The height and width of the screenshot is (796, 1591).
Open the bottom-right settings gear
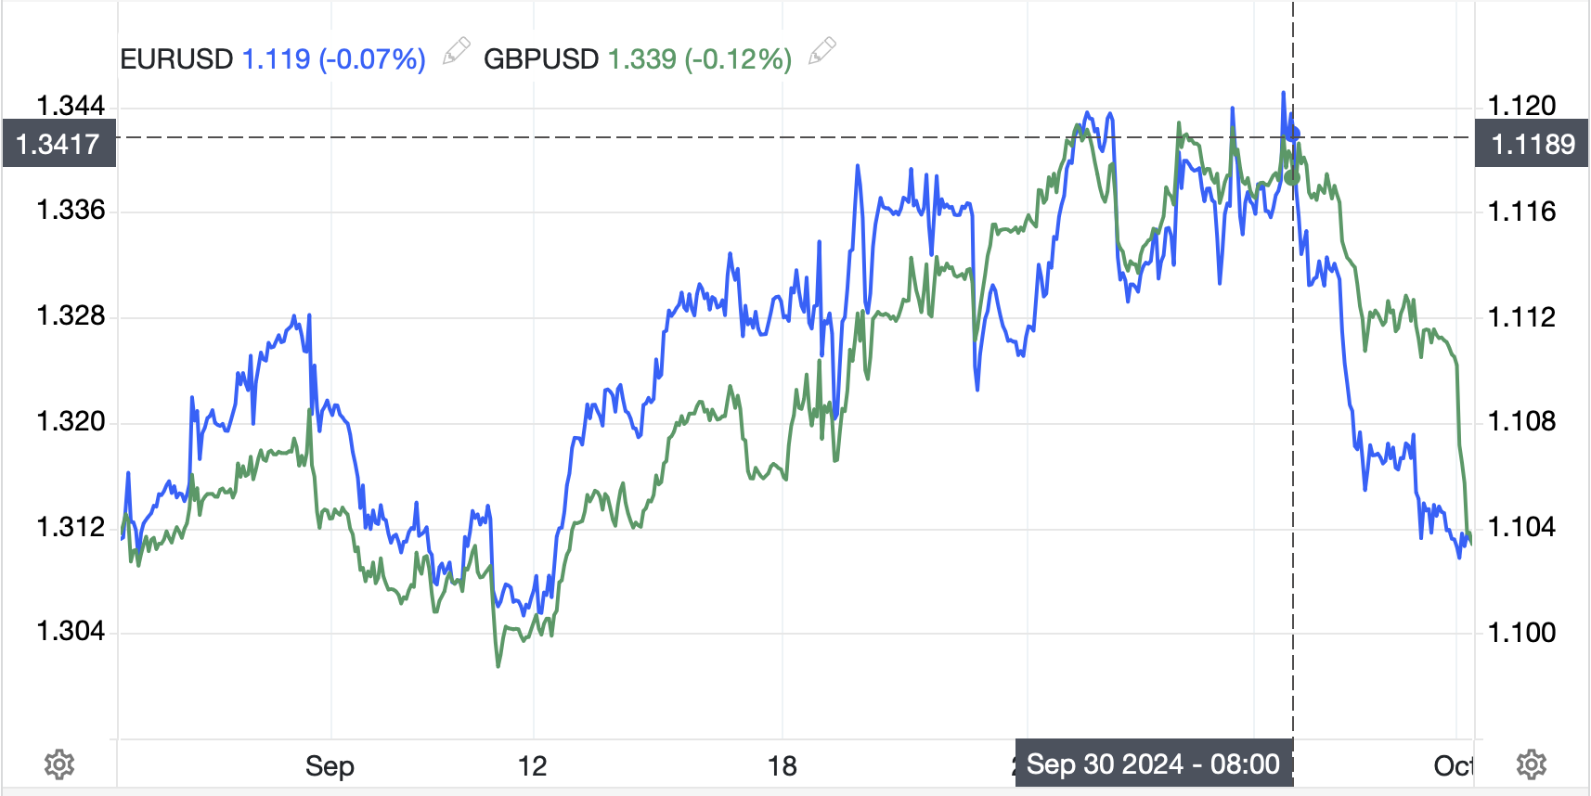coord(1532,764)
